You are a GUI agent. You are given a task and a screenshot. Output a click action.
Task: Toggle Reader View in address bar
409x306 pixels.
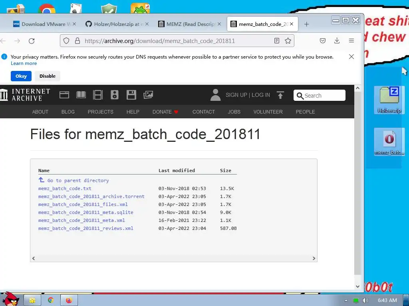[x=277, y=41]
